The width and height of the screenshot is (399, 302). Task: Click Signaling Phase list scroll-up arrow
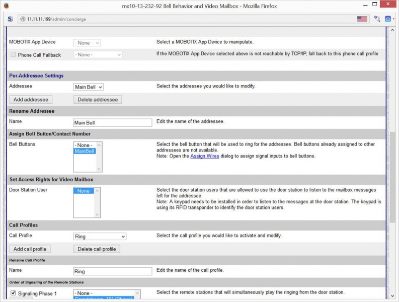137,293
